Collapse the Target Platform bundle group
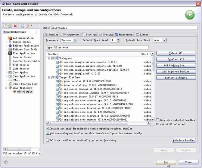 49,78
